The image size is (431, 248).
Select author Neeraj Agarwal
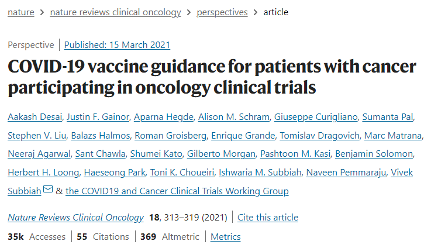(39, 154)
